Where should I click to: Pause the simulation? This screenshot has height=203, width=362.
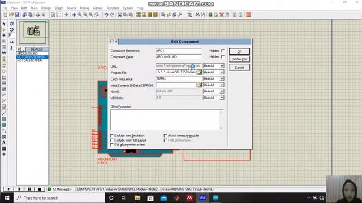click(29, 189)
